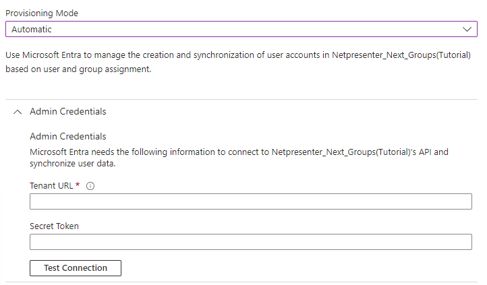487x285 pixels.
Task: Click the Admin Credentials subheading below the expander
Action: (x=68, y=137)
